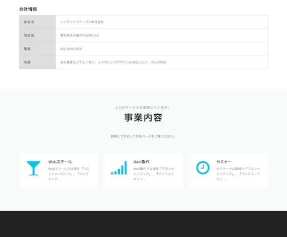
Task: Click the 電話 header cell
Action: tap(37, 49)
